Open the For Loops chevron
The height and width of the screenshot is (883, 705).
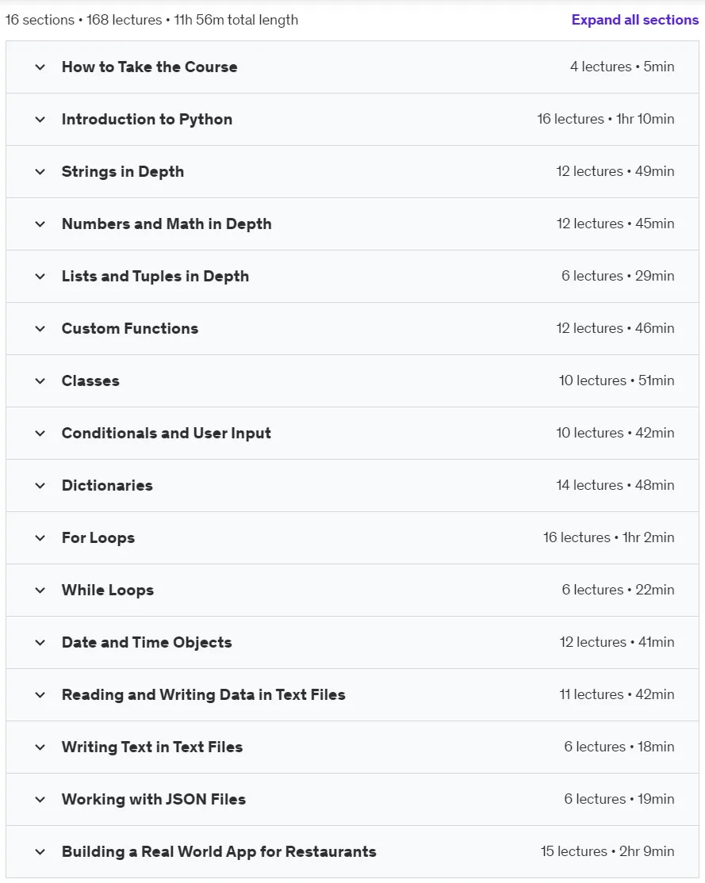tap(40, 537)
